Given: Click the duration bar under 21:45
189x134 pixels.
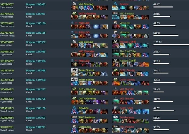Looking at the screenshot, I should tap(158, 92).
